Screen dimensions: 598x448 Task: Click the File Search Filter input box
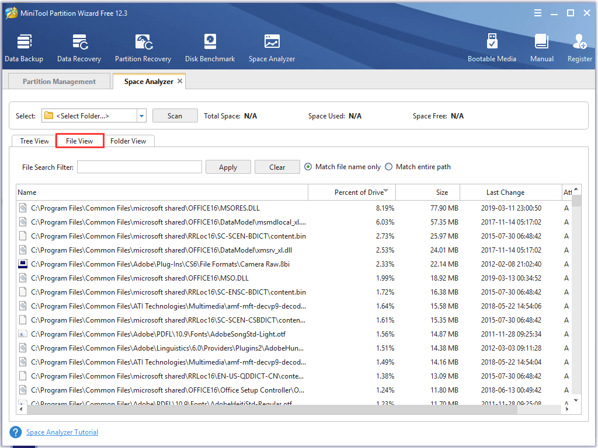pyautogui.click(x=140, y=167)
